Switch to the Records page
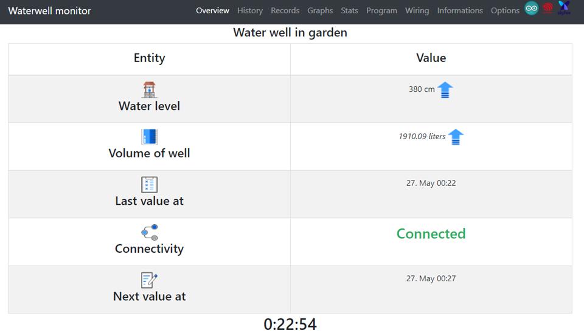 coord(285,10)
